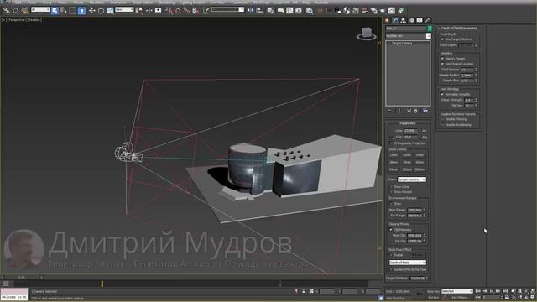
Task: Enable Show Horizon checkbox
Action: pyautogui.click(x=391, y=192)
